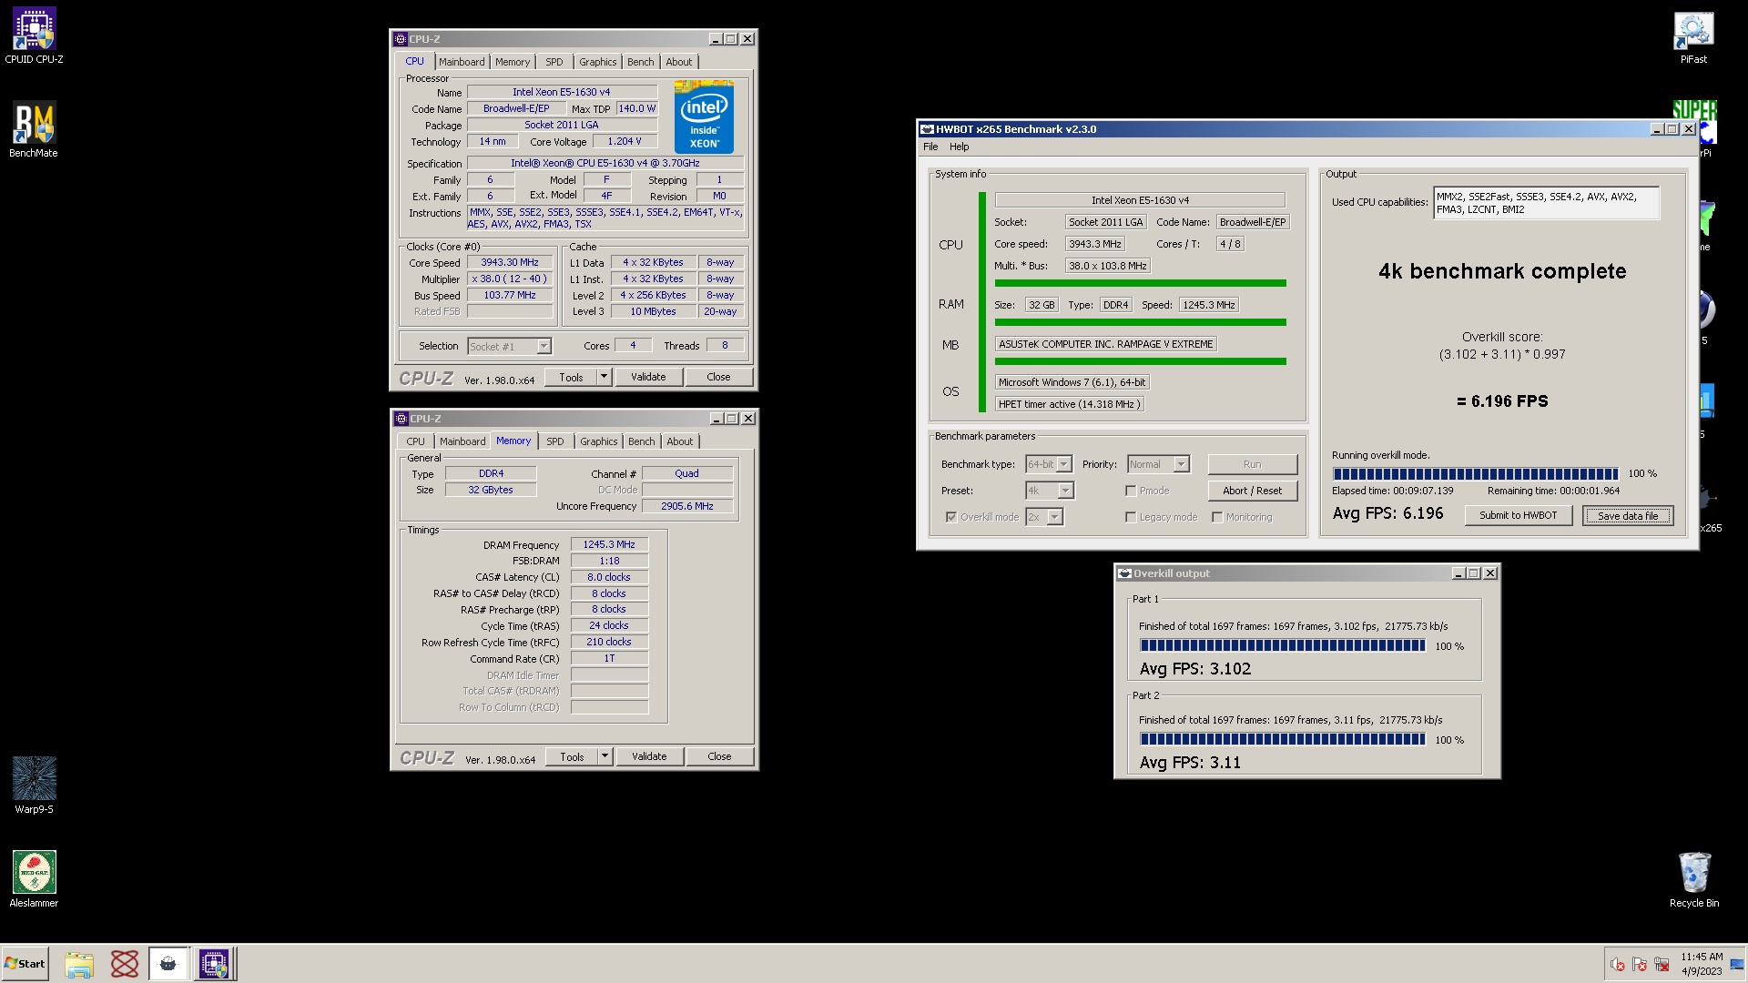Click the DRAM Frequency 1245.3 MHz field
1748x983 pixels.
[609, 544]
